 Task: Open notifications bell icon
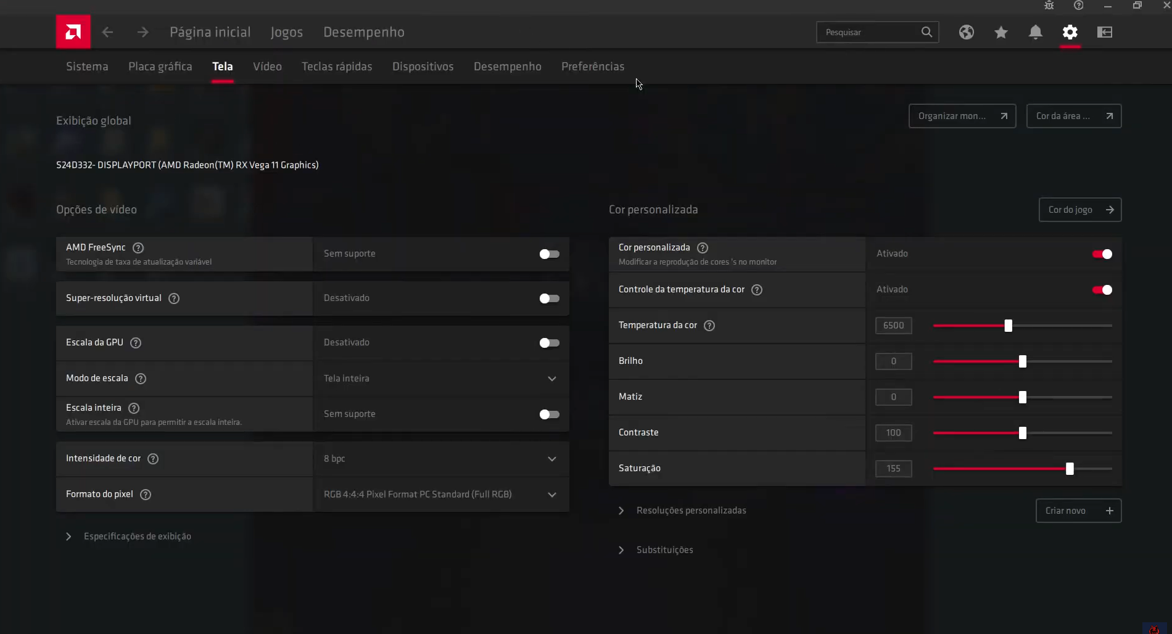click(x=1036, y=32)
